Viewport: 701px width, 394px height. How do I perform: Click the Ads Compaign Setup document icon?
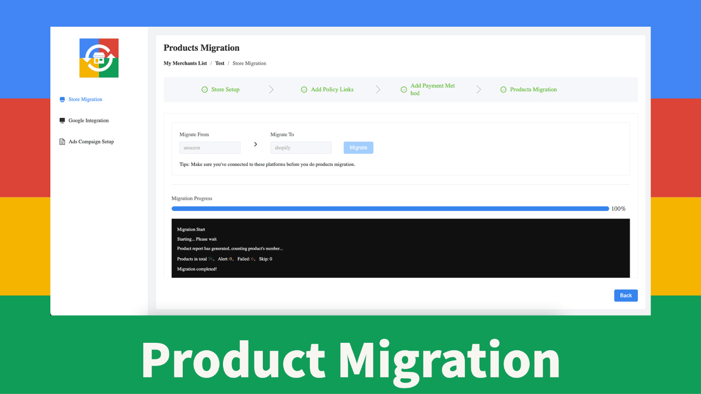click(62, 141)
